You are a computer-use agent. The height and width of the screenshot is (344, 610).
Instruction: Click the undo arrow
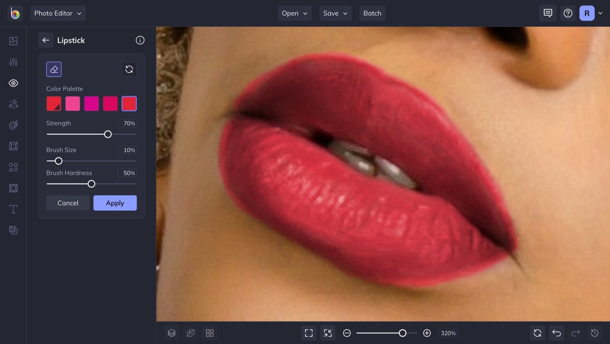point(556,333)
